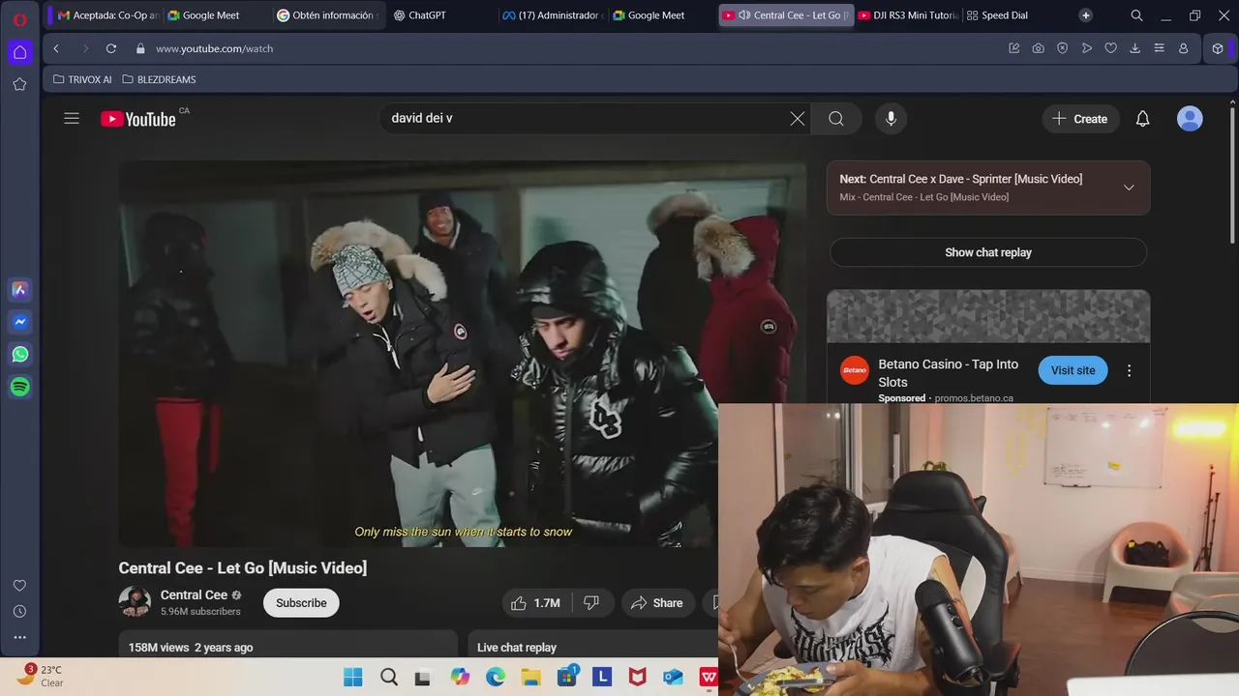
Task: Switch to the Obtén información tab
Action: (x=329, y=15)
